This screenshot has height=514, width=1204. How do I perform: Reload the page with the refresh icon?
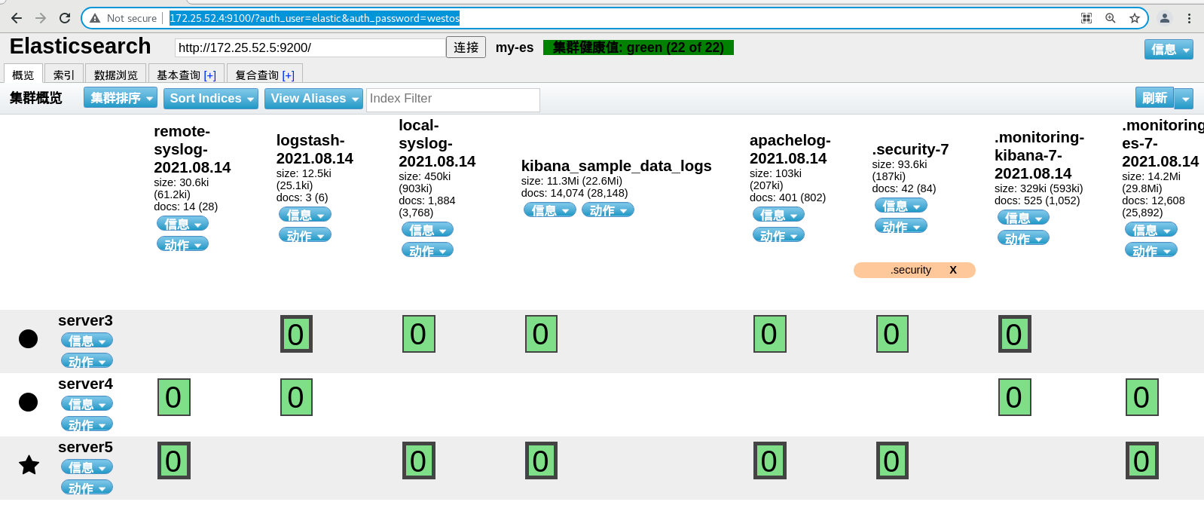(x=65, y=18)
